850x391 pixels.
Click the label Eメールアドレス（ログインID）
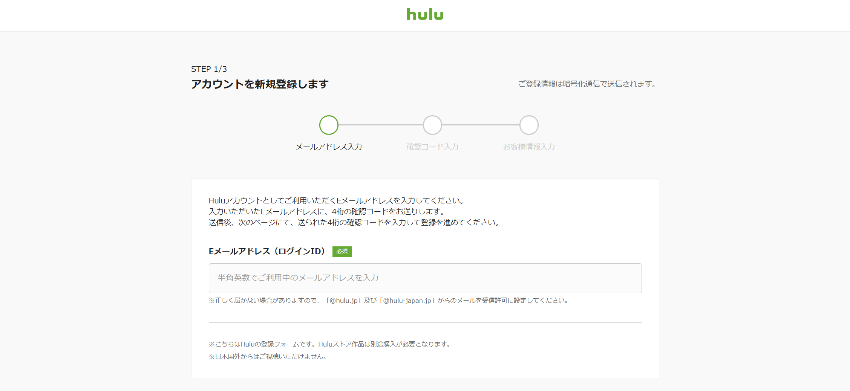(268, 251)
